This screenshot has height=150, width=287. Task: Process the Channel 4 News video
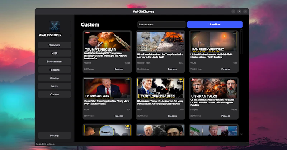[172, 69]
